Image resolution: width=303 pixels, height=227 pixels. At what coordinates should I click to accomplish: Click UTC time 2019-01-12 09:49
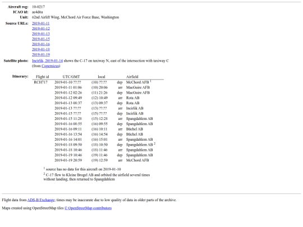point(68,98)
